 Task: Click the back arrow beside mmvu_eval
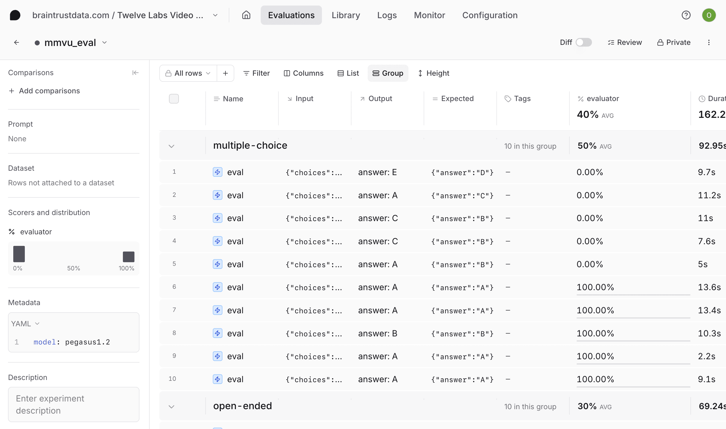[17, 42]
